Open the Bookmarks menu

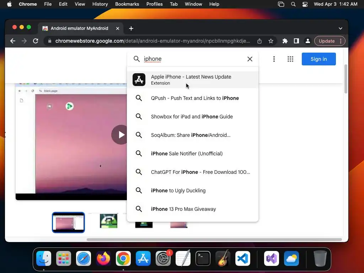point(127,4)
